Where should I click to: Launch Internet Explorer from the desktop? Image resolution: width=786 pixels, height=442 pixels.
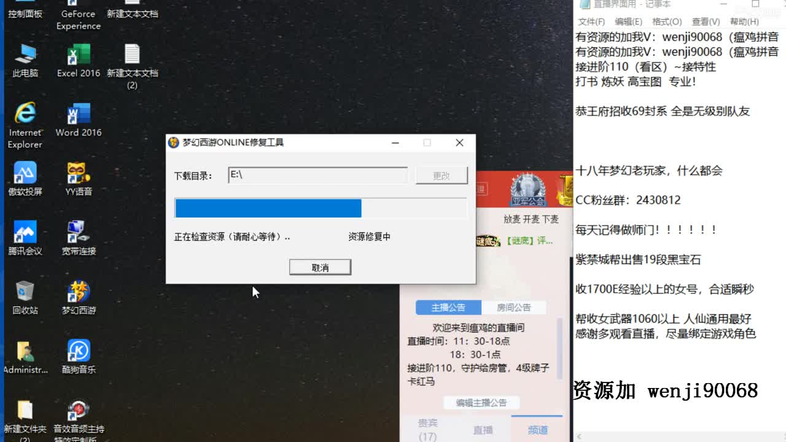click(x=25, y=126)
